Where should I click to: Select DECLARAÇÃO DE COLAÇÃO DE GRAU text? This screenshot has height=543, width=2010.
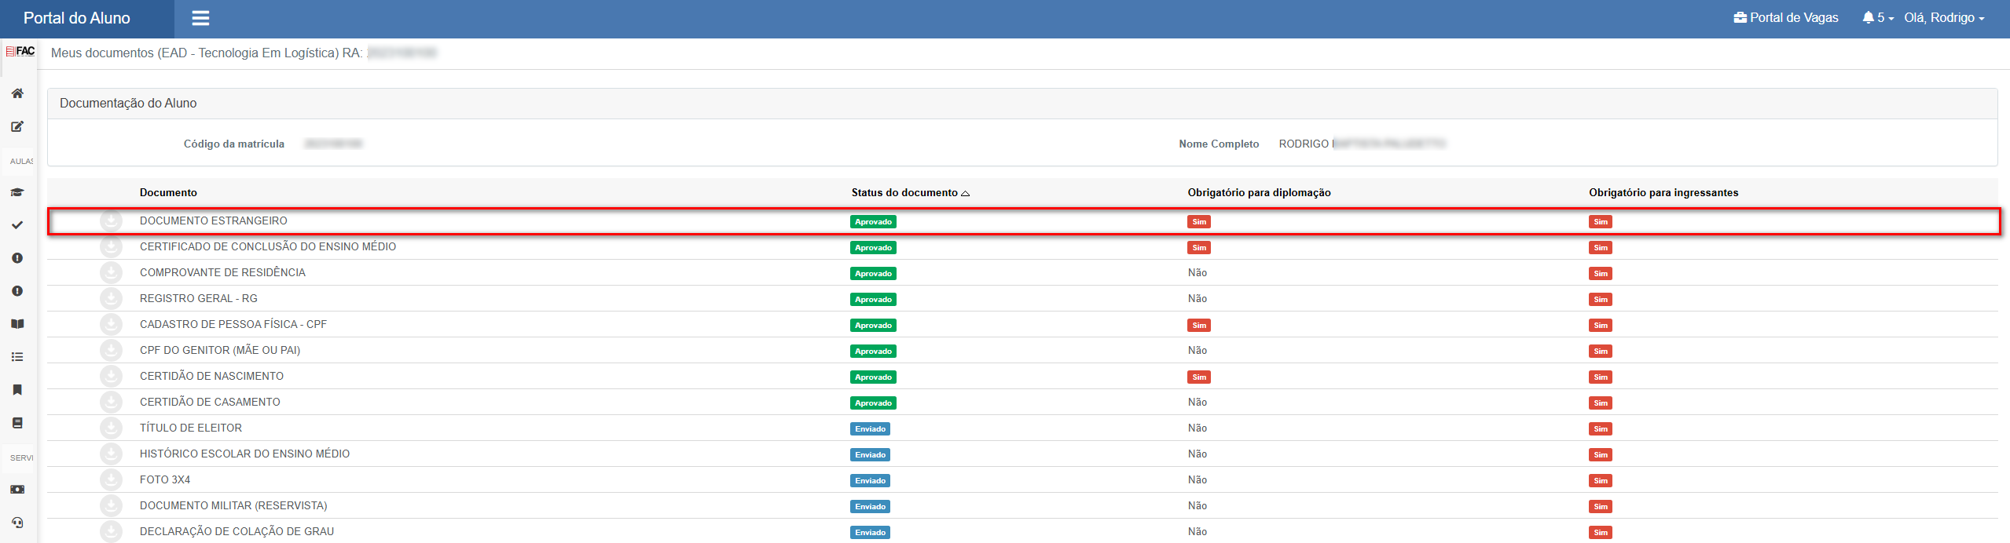(237, 531)
